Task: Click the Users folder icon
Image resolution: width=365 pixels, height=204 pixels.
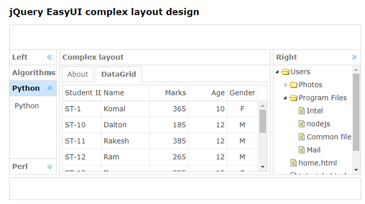Action: tap(285, 72)
